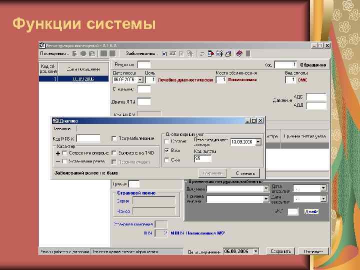360x270 pixels.
Task: Click the plus sign beside Острое или впервые
Action: pyautogui.click(x=58, y=153)
